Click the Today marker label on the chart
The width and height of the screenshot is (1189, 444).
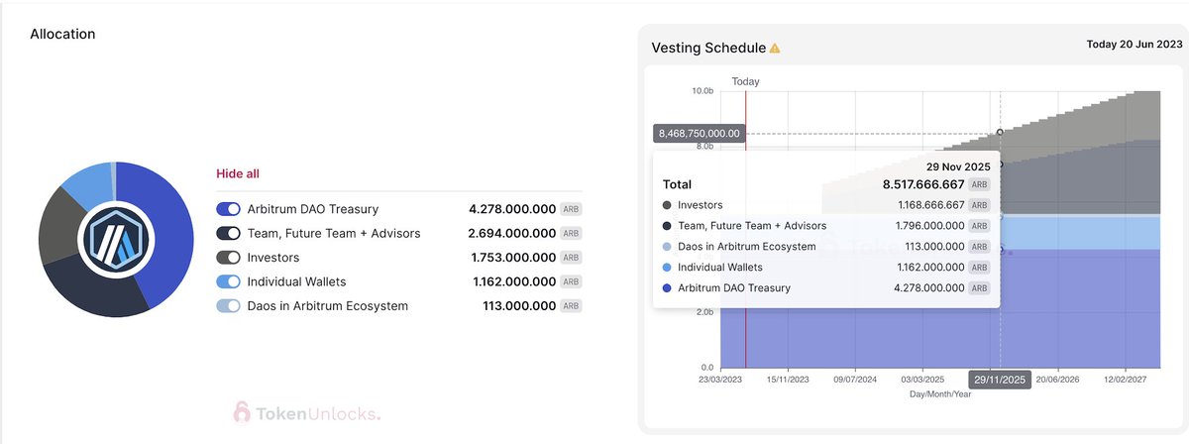(x=745, y=81)
